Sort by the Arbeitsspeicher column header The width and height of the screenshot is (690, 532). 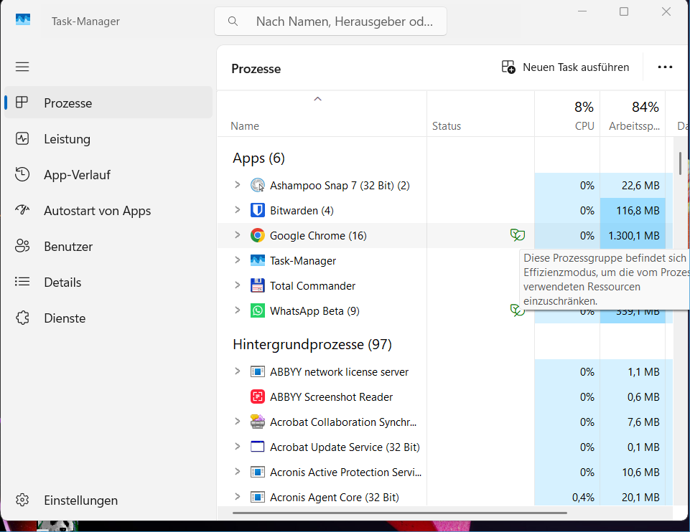[633, 114]
